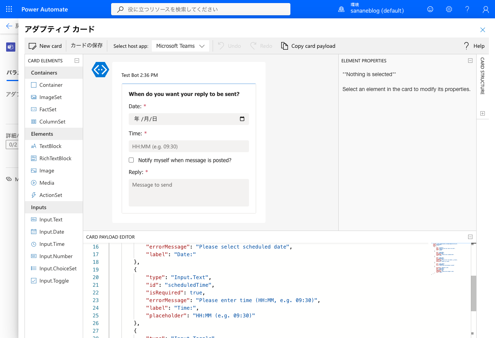Viewport: 495px width, 338px height.
Task: Click the Containers section header
Action: pyautogui.click(x=54, y=73)
